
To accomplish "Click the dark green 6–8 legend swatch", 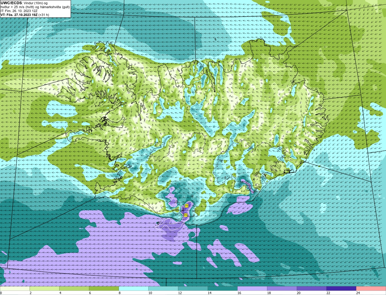I will tap(104, 289).
